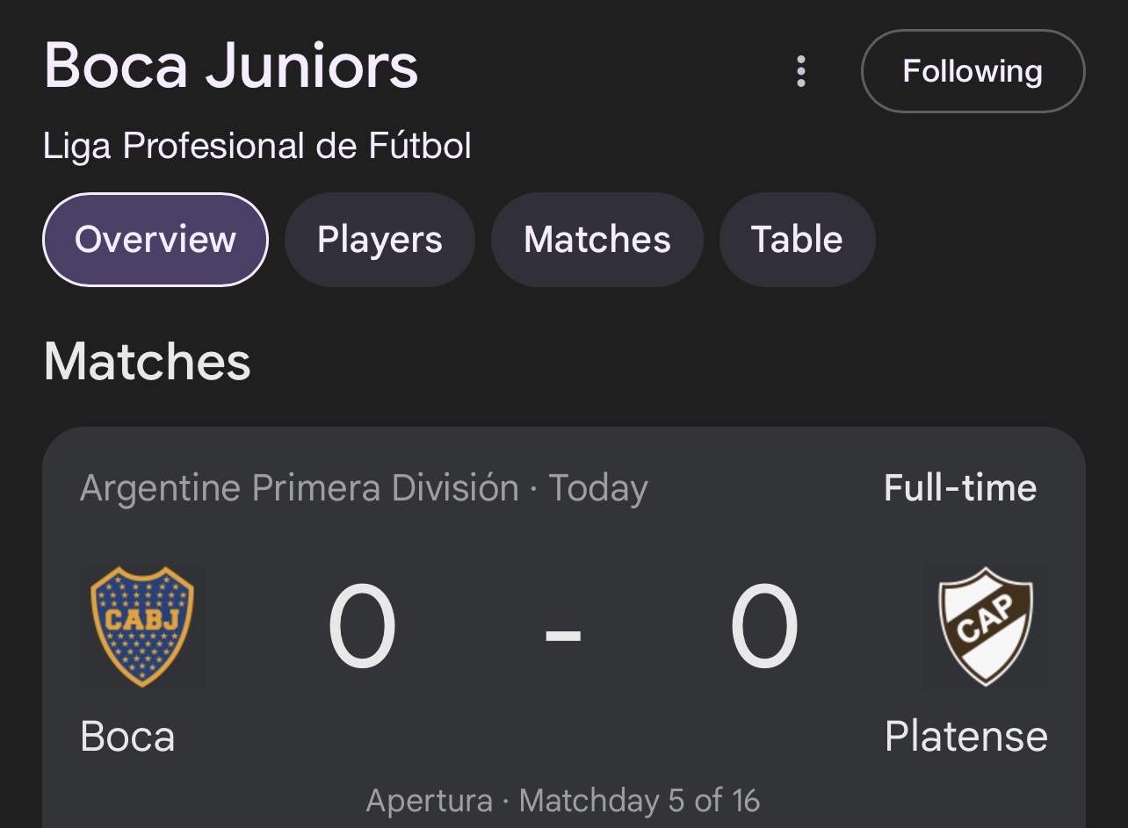
Task: Click the dash between the two scores
Action: click(563, 634)
